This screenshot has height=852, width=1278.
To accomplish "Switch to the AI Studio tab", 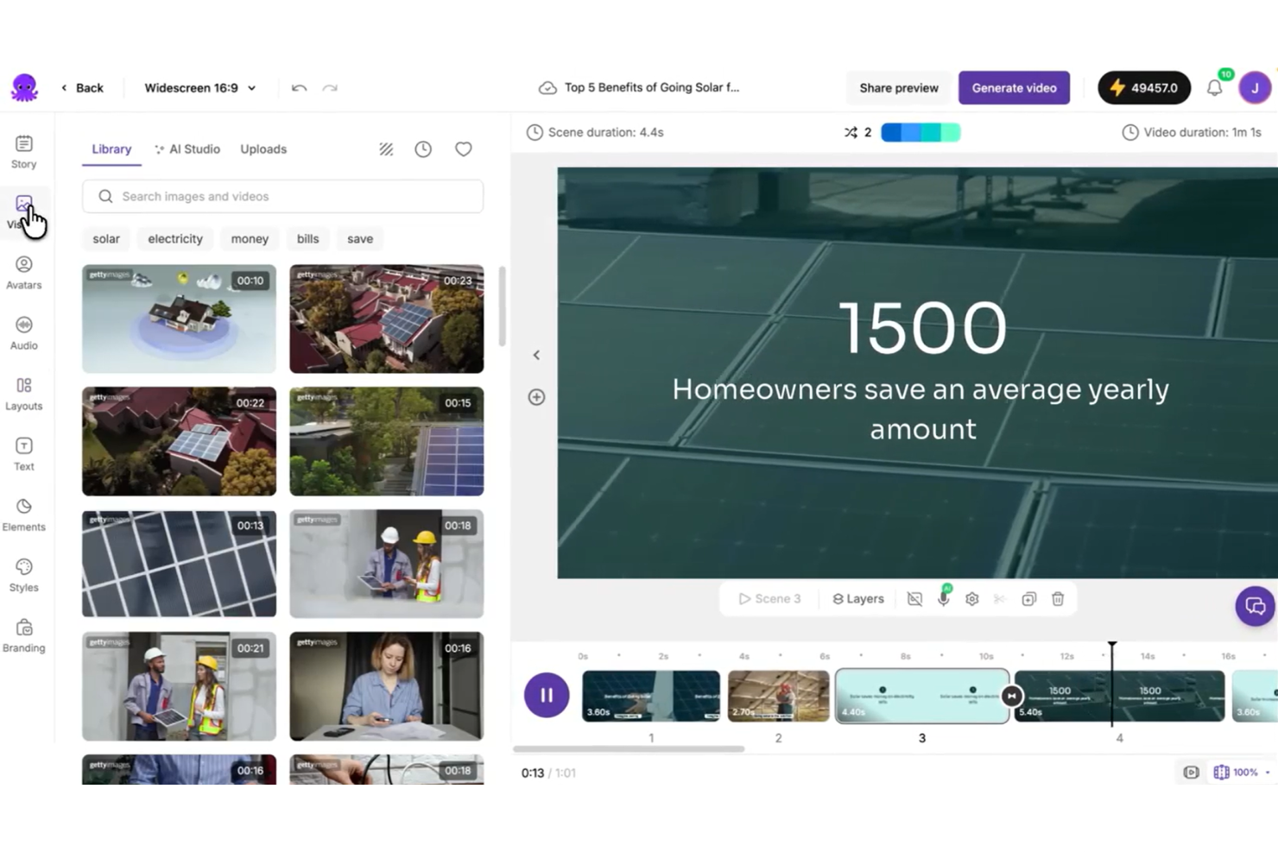I will 187,149.
